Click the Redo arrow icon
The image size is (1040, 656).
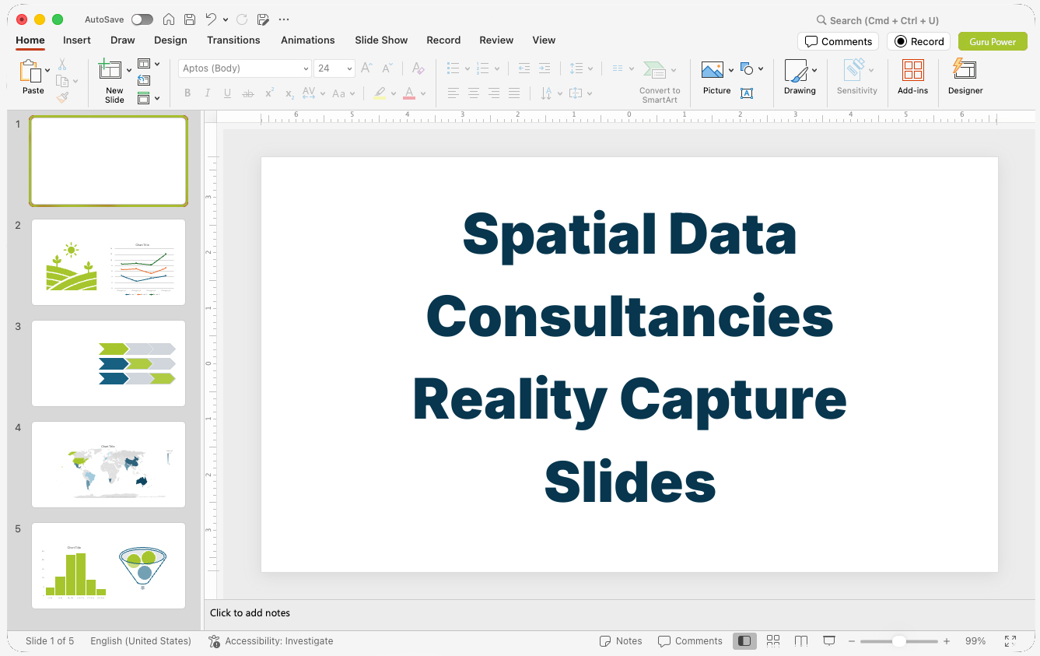(x=242, y=19)
